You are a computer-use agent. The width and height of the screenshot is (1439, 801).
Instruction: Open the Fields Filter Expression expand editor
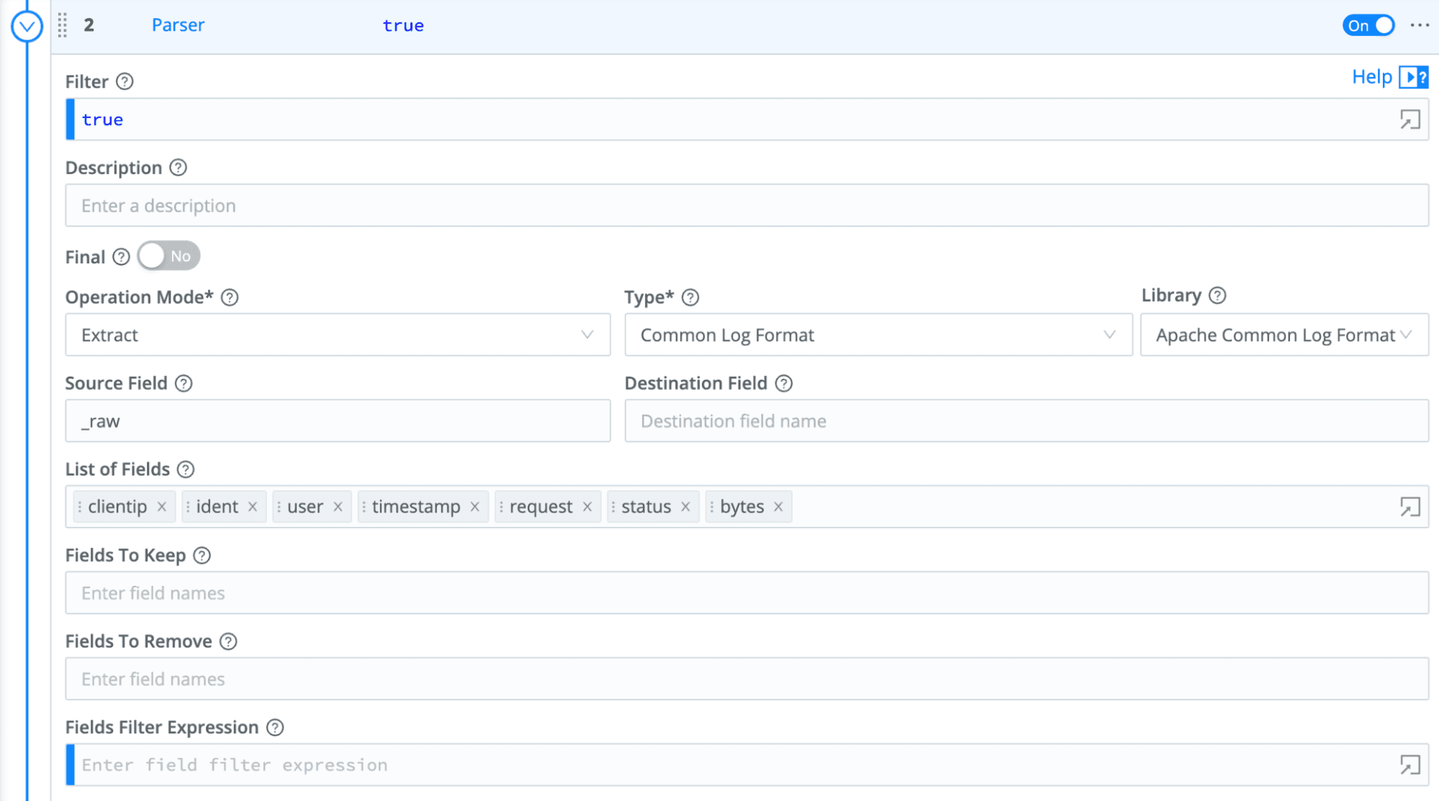coord(1409,764)
